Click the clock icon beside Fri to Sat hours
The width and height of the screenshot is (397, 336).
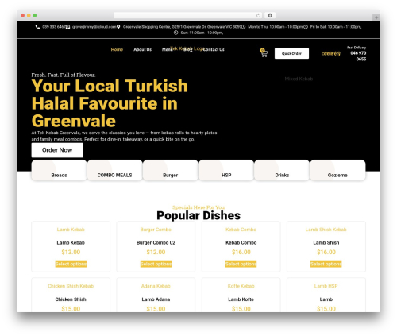(306, 27)
